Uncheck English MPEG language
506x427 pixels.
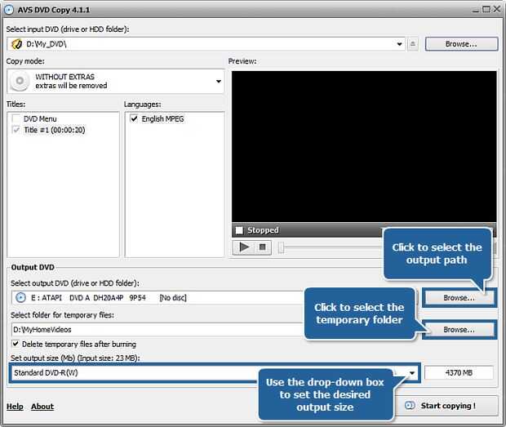(x=134, y=118)
